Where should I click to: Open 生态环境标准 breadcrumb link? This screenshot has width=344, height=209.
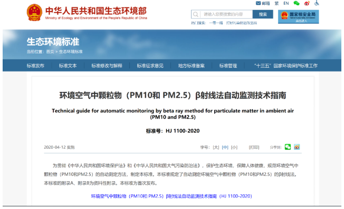tap(71, 52)
